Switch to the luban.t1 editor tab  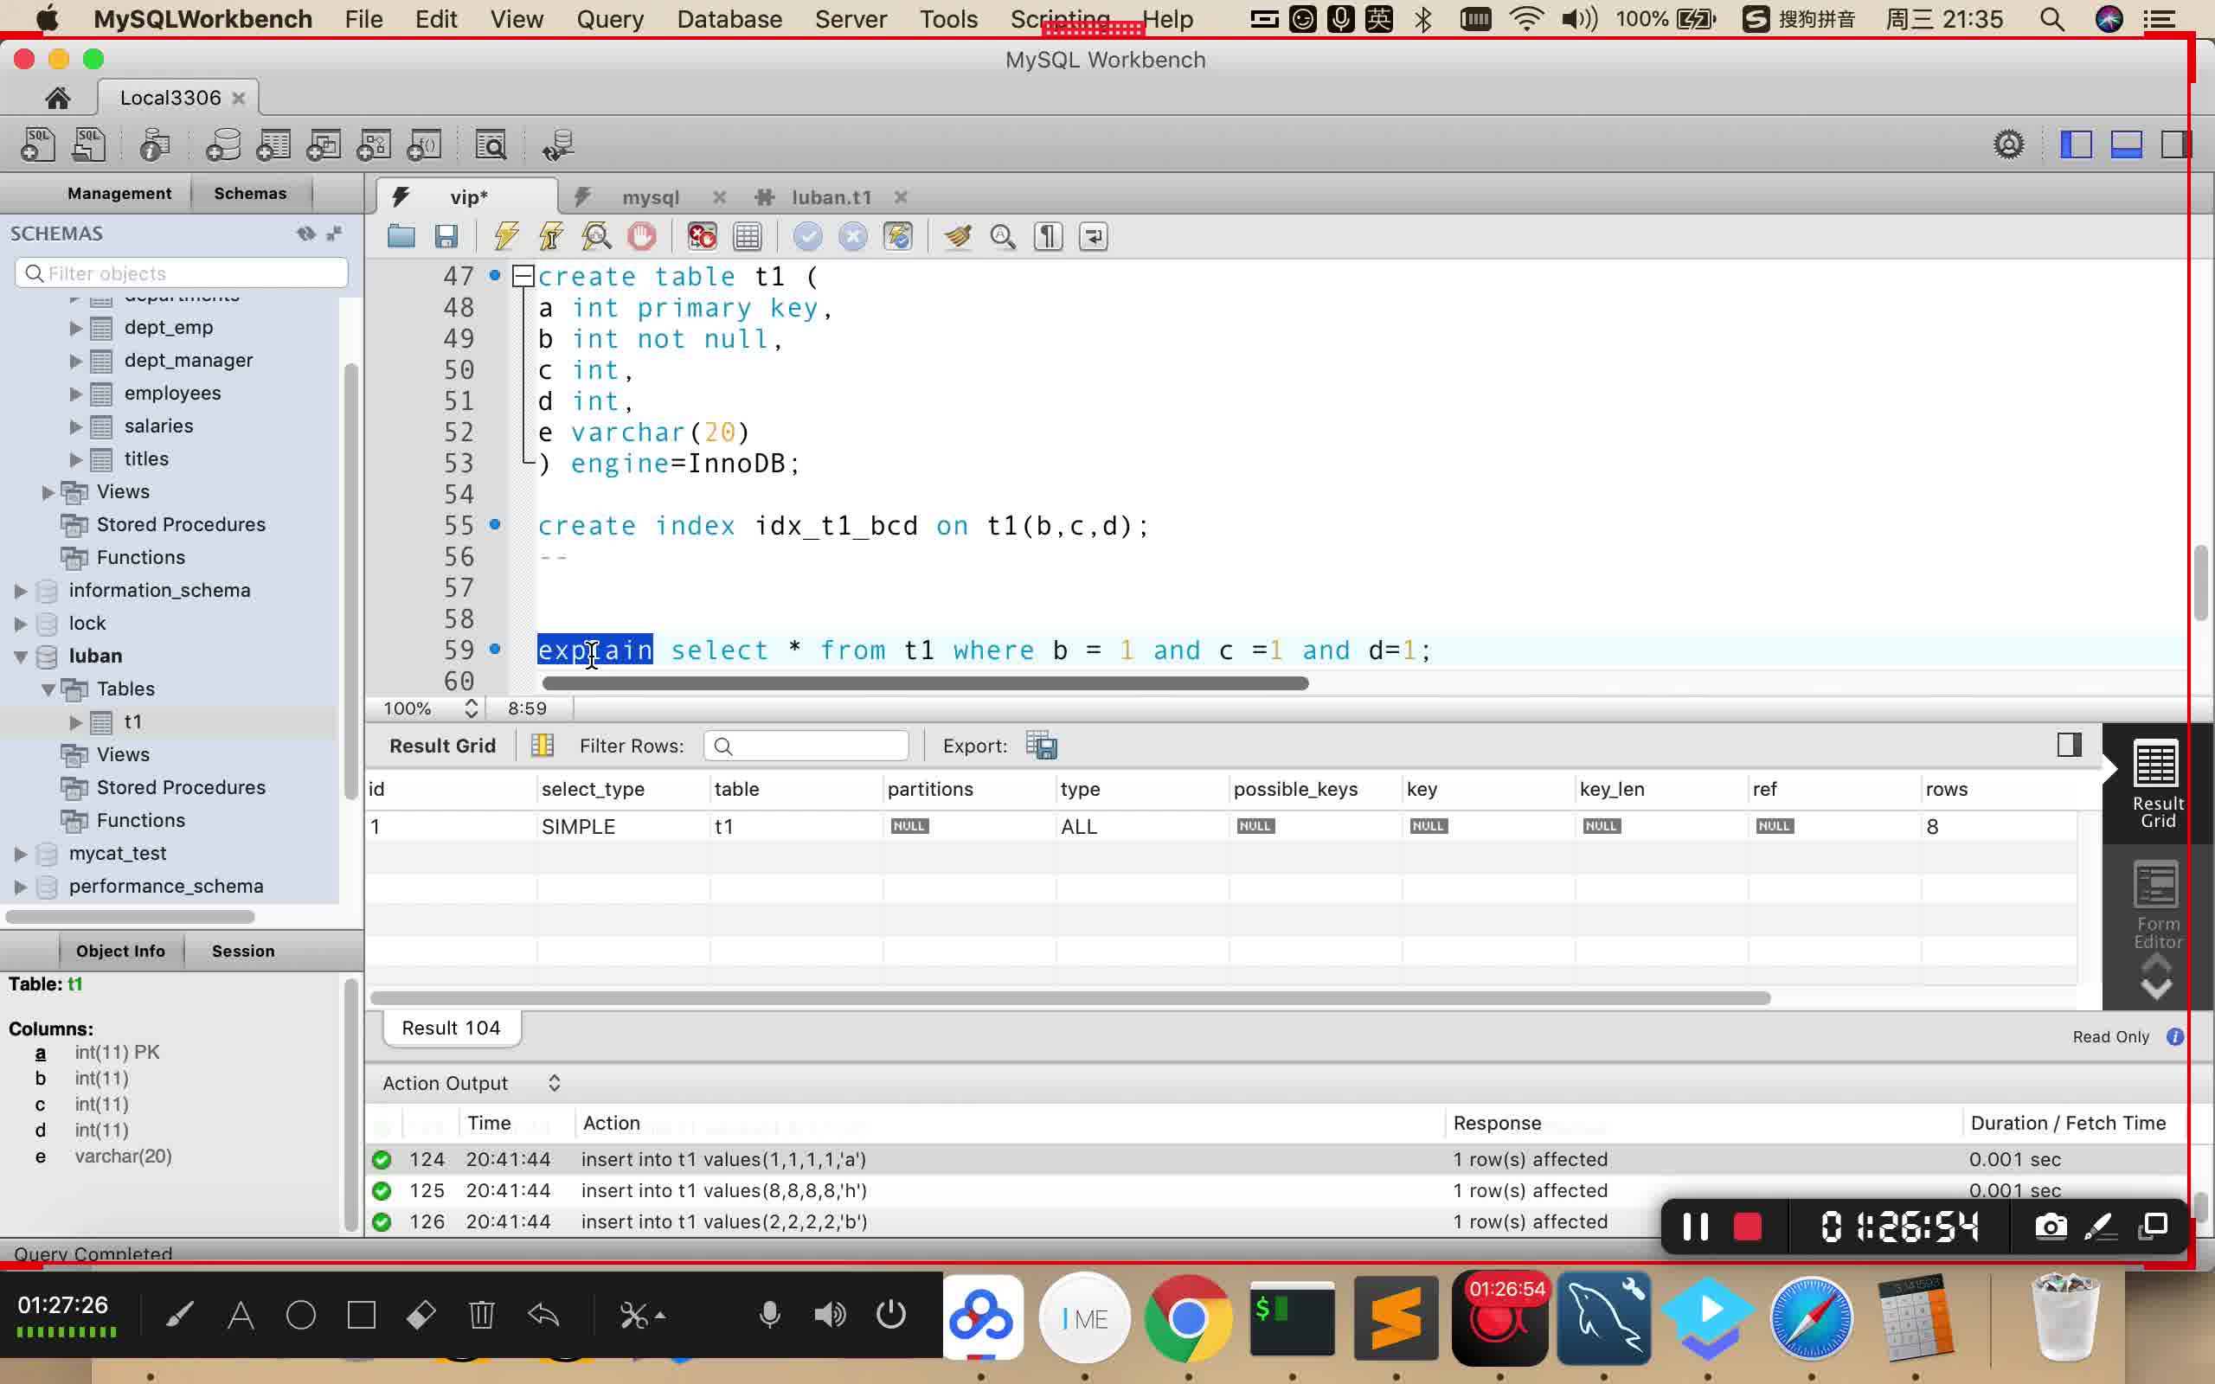point(829,196)
